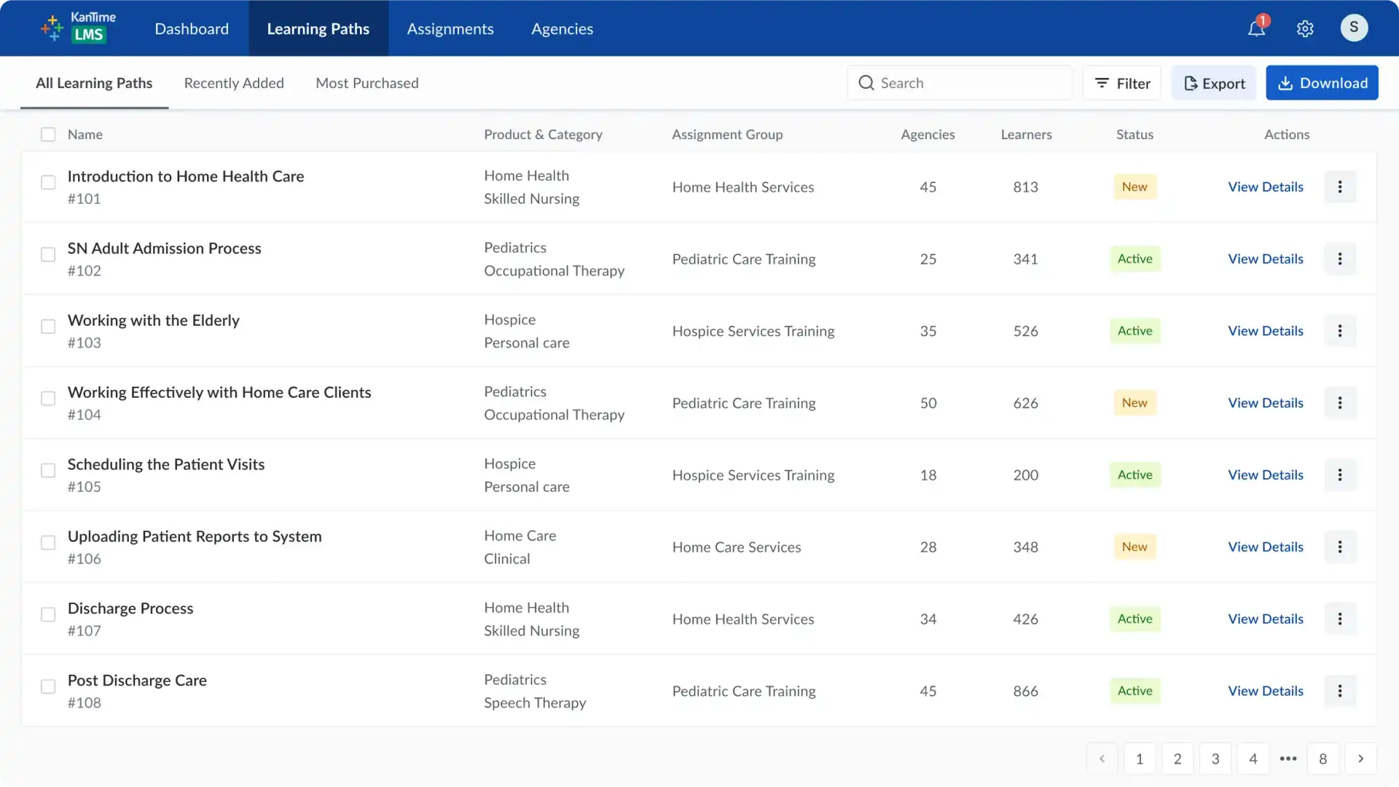Click the Name column header
1399x787 pixels.
pos(85,134)
